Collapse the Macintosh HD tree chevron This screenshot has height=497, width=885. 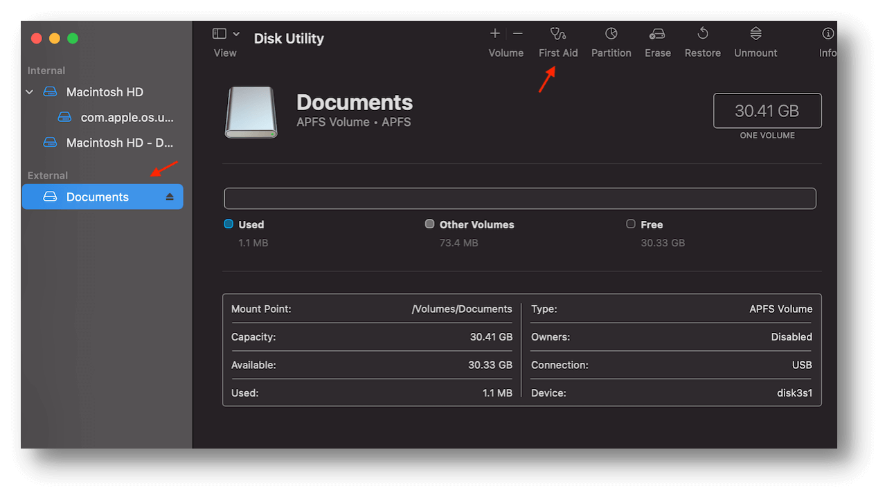[29, 92]
